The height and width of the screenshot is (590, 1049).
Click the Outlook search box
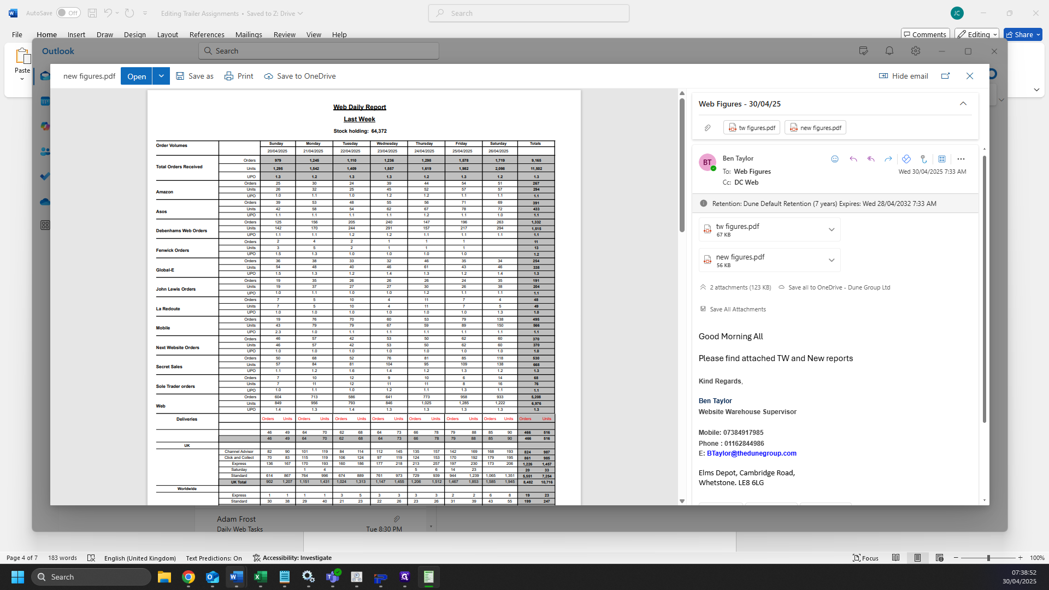[x=319, y=51]
